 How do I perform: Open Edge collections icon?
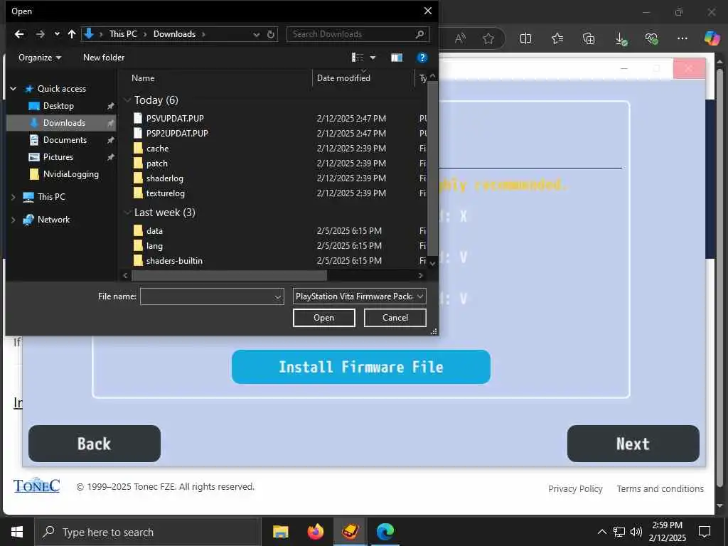(x=589, y=38)
